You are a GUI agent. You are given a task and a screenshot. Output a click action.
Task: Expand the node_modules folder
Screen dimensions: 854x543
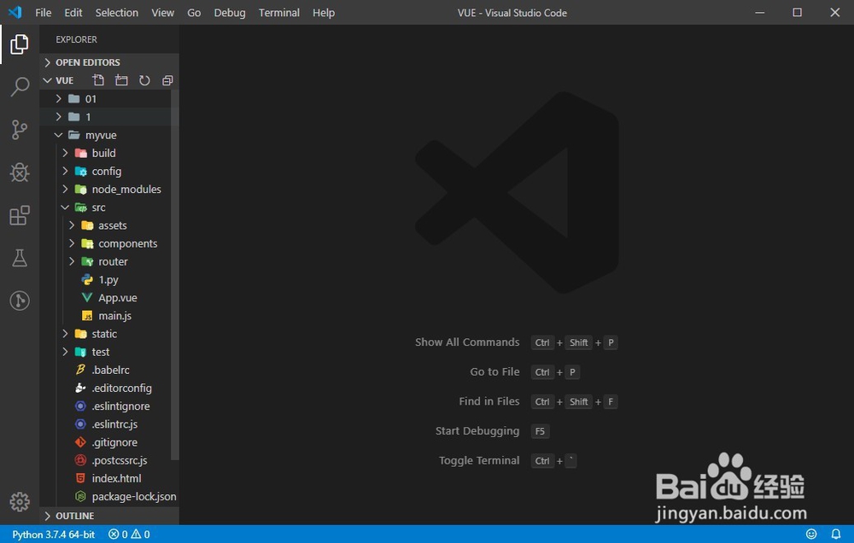105,189
